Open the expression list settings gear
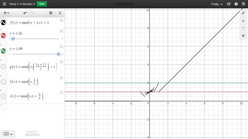The height and width of the screenshot is (139, 248). 51,13
